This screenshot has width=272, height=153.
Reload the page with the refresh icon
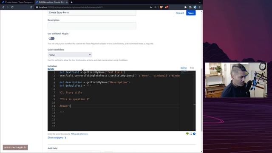click(x=12, y=7)
